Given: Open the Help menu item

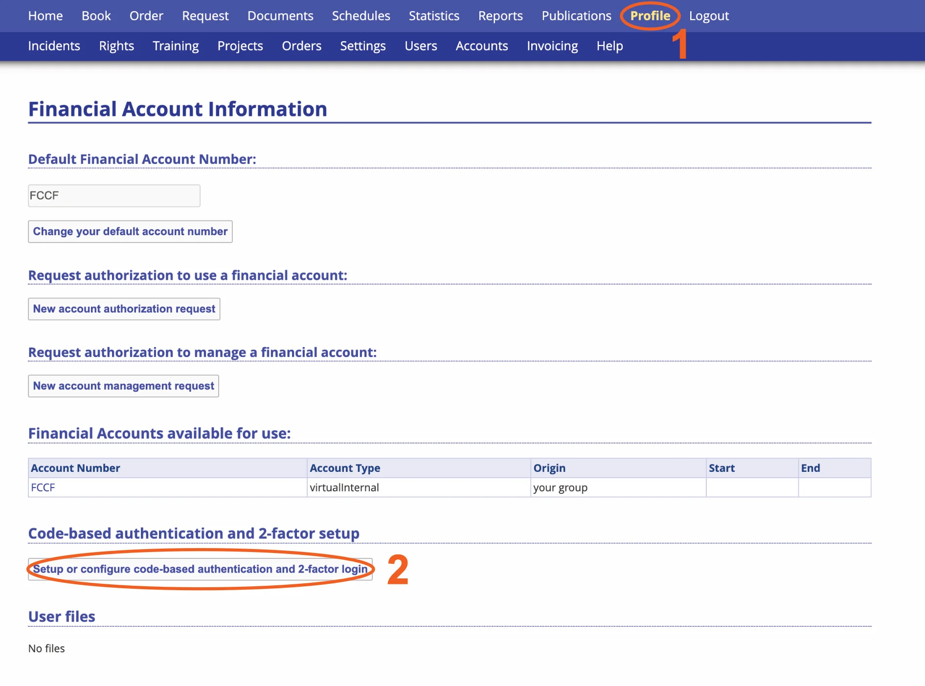Looking at the screenshot, I should [609, 46].
